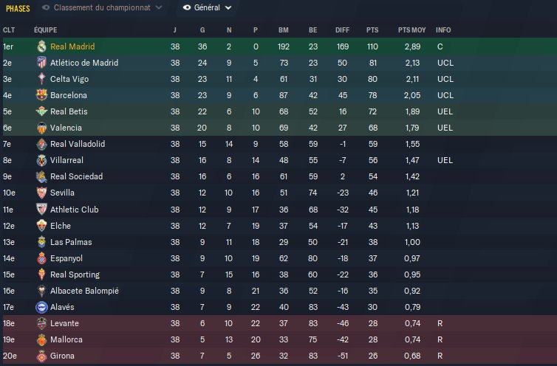The width and height of the screenshot is (557, 366).
Task: Open the Real Sociedad team link
Action: 76,176
